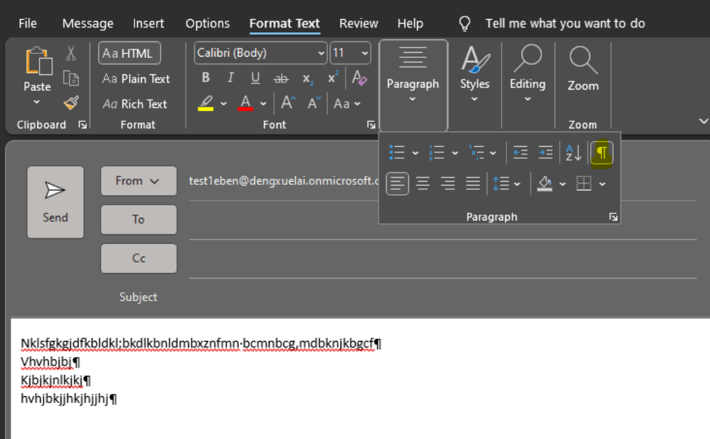Click the Copy icon in Clipboard group

(x=70, y=78)
